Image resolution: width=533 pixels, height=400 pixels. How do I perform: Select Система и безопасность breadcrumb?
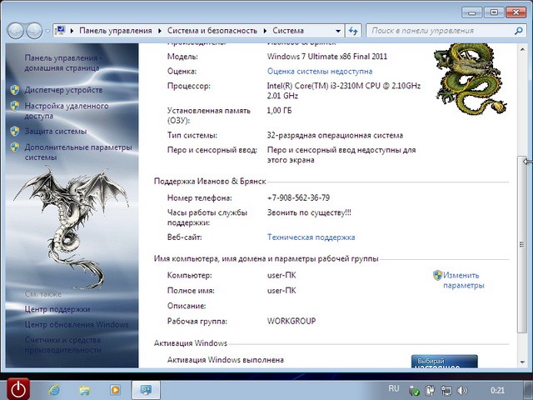tap(212, 31)
